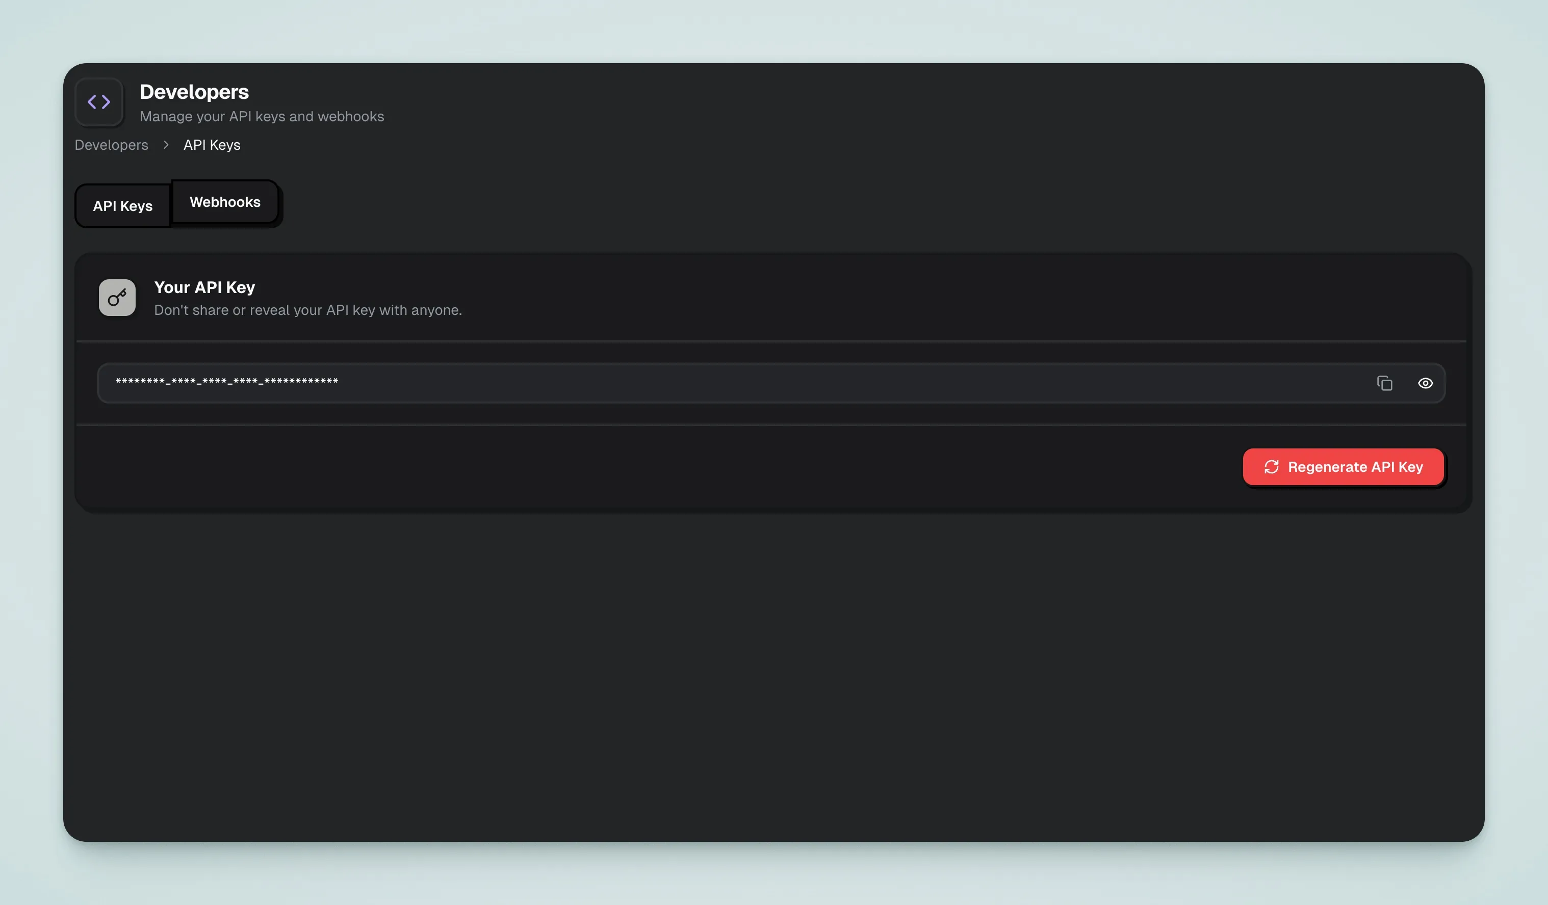The width and height of the screenshot is (1548, 905).
Task: Click the code brackets Developers icon
Action: [99, 102]
